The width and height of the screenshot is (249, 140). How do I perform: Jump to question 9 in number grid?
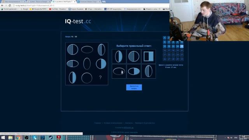pyautogui.click(x=177, y=42)
